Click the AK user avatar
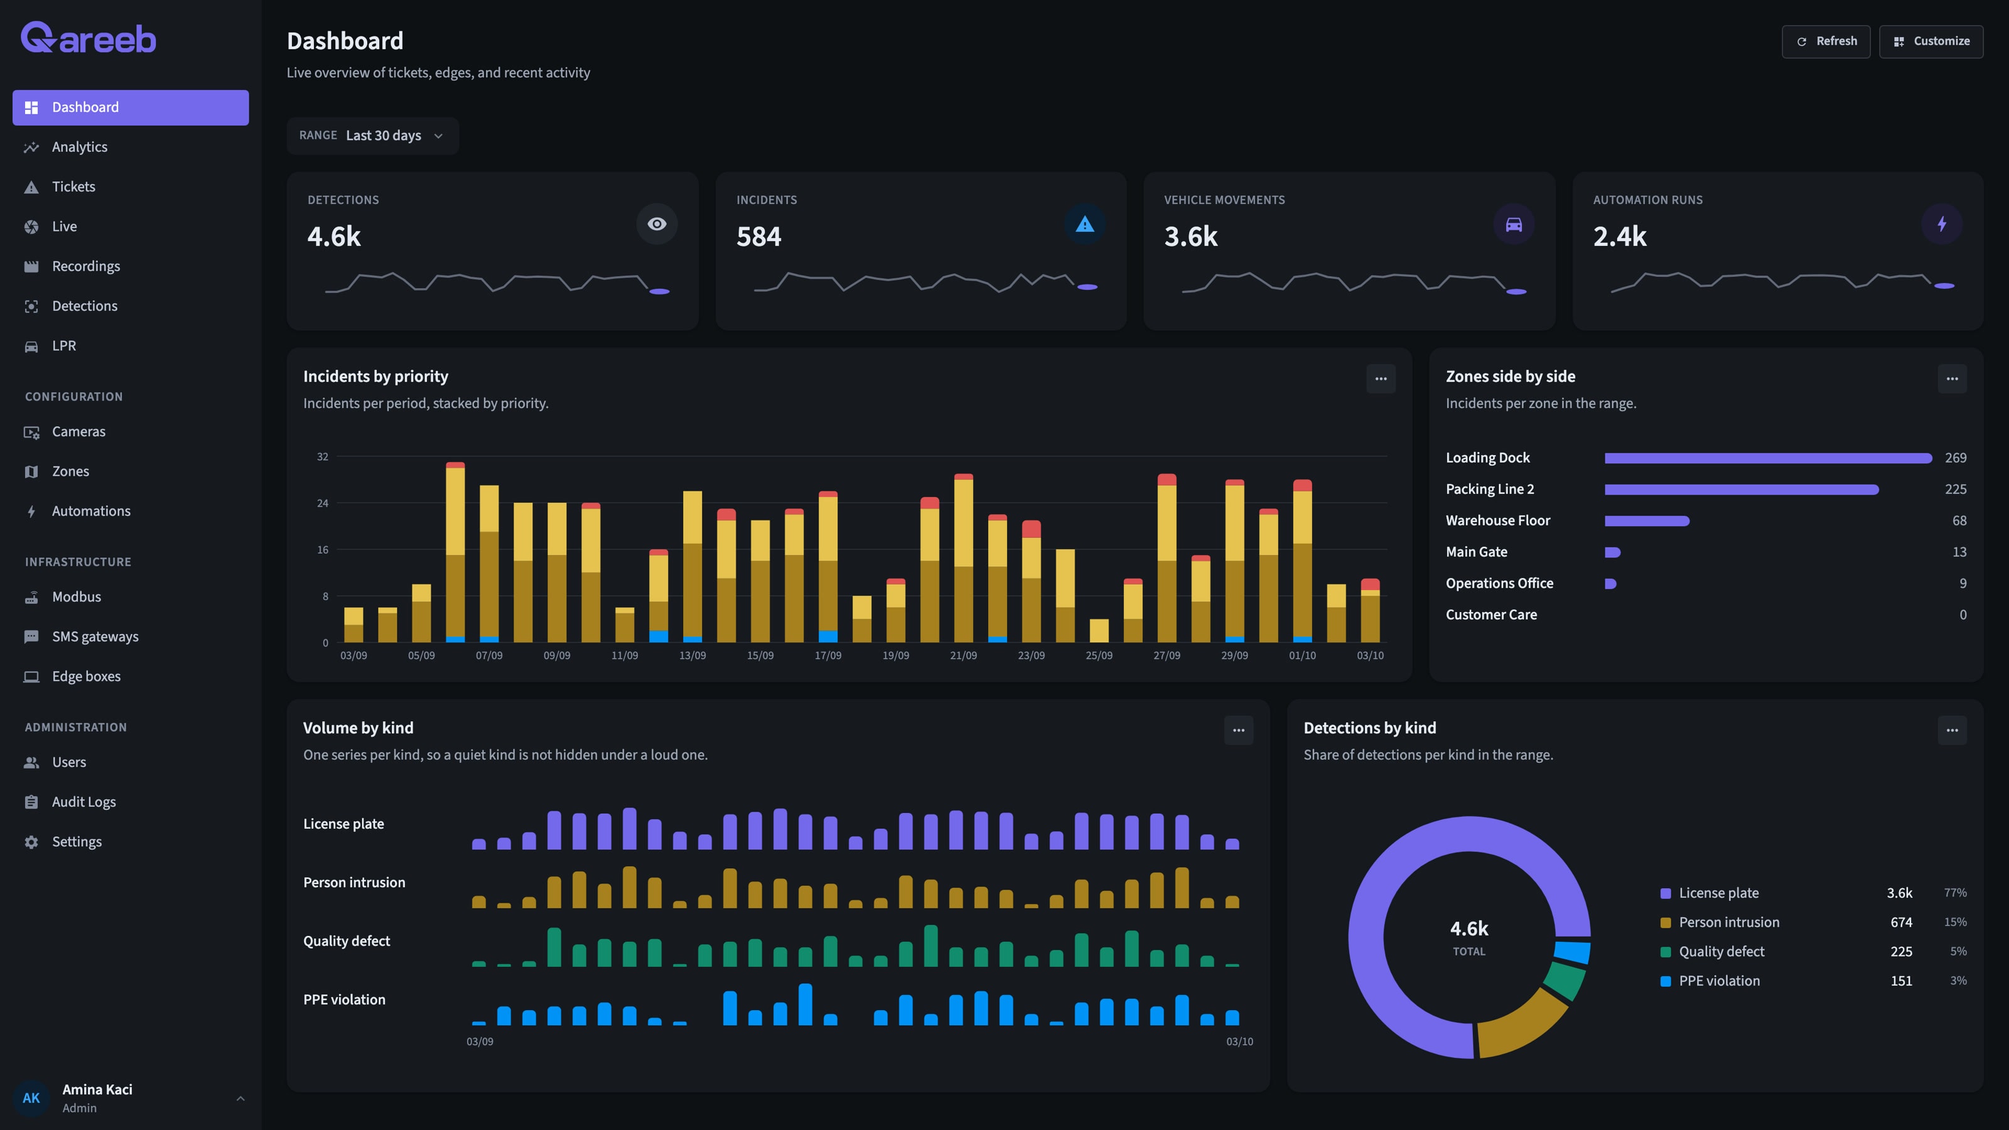The image size is (2009, 1130). click(31, 1099)
